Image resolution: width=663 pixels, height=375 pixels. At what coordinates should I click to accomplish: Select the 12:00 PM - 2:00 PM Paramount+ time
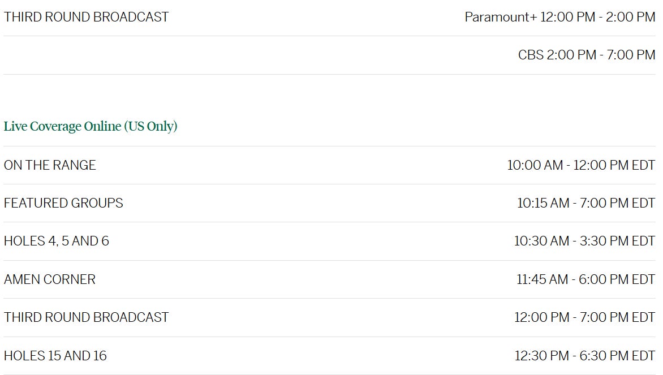(597, 17)
